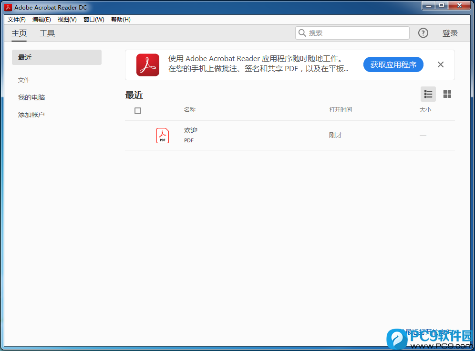Sort by 名称 column header

point(190,109)
